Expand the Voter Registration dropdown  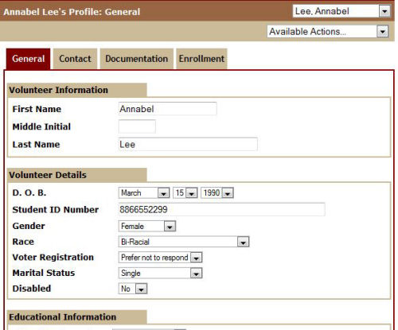pyautogui.click(x=160, y=258)
